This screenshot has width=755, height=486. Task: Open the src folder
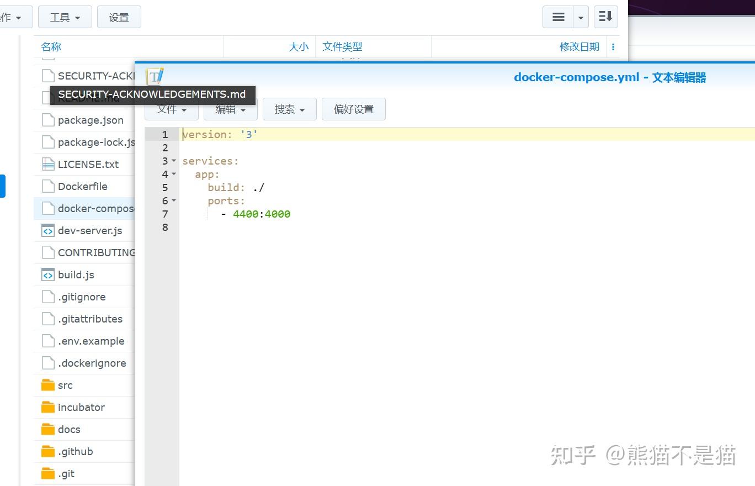pyautogui.click(x=65, y=385)
